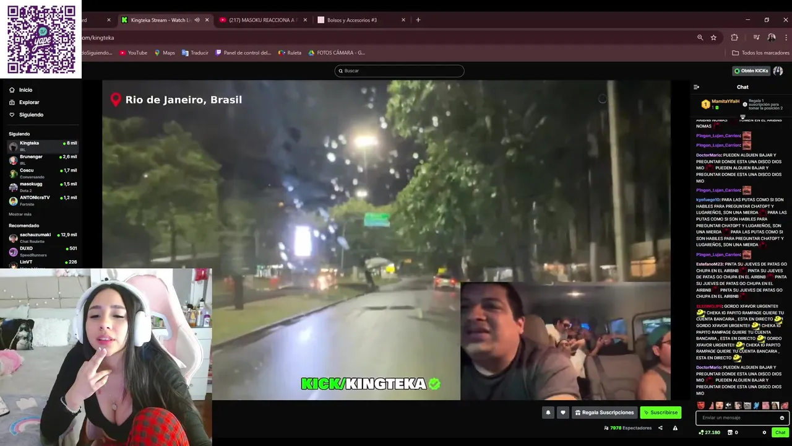View 27.180 channel points balance

[709, 432]
